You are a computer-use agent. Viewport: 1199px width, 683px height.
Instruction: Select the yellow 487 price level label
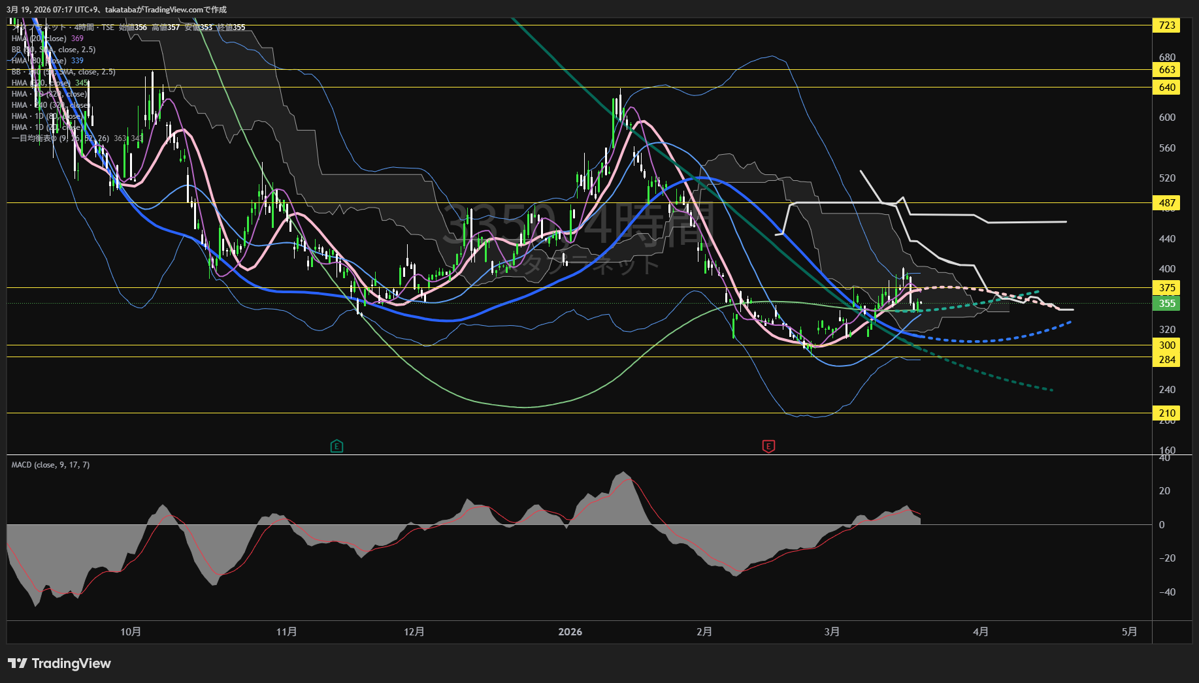(x=1167, y=203)
